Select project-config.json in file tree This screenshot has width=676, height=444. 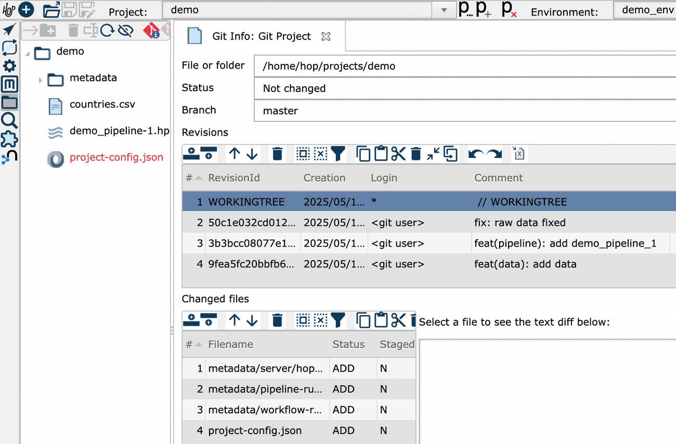(x=116, y=157)
